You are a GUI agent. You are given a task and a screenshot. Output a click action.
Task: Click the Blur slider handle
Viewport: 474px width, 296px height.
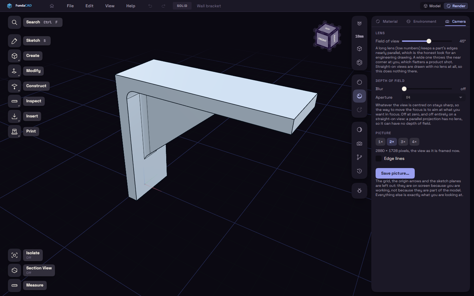(404, 89)
